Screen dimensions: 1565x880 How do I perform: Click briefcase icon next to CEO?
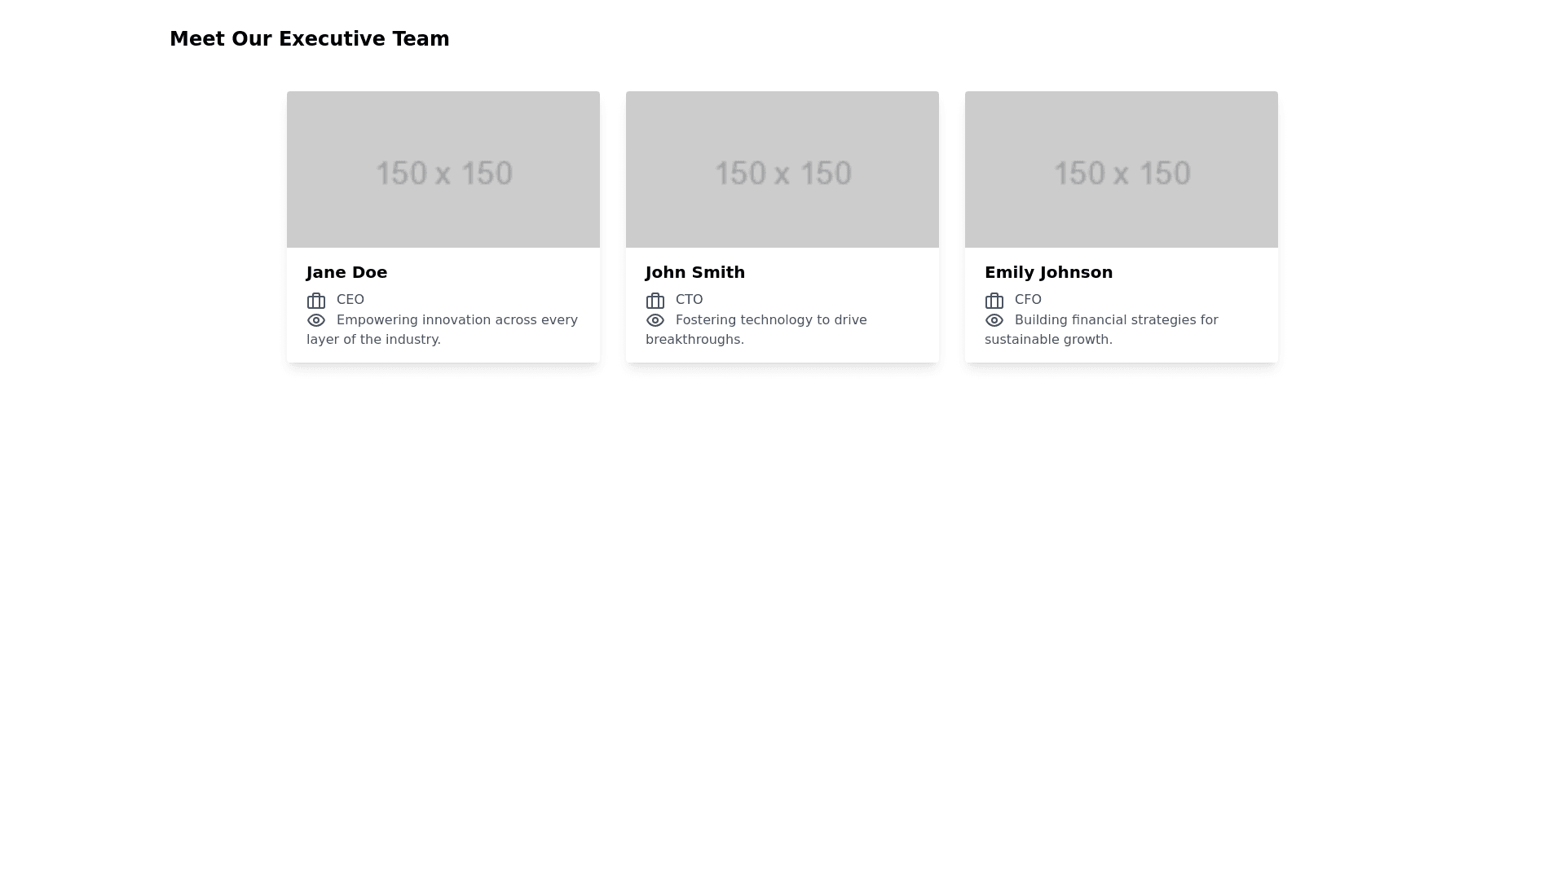pyautogui.click(x=316, y=301)
